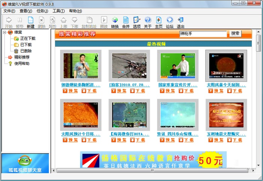263x181 pixels.
Task: Click the 搜索 search button
Action: tap(235, 34)
